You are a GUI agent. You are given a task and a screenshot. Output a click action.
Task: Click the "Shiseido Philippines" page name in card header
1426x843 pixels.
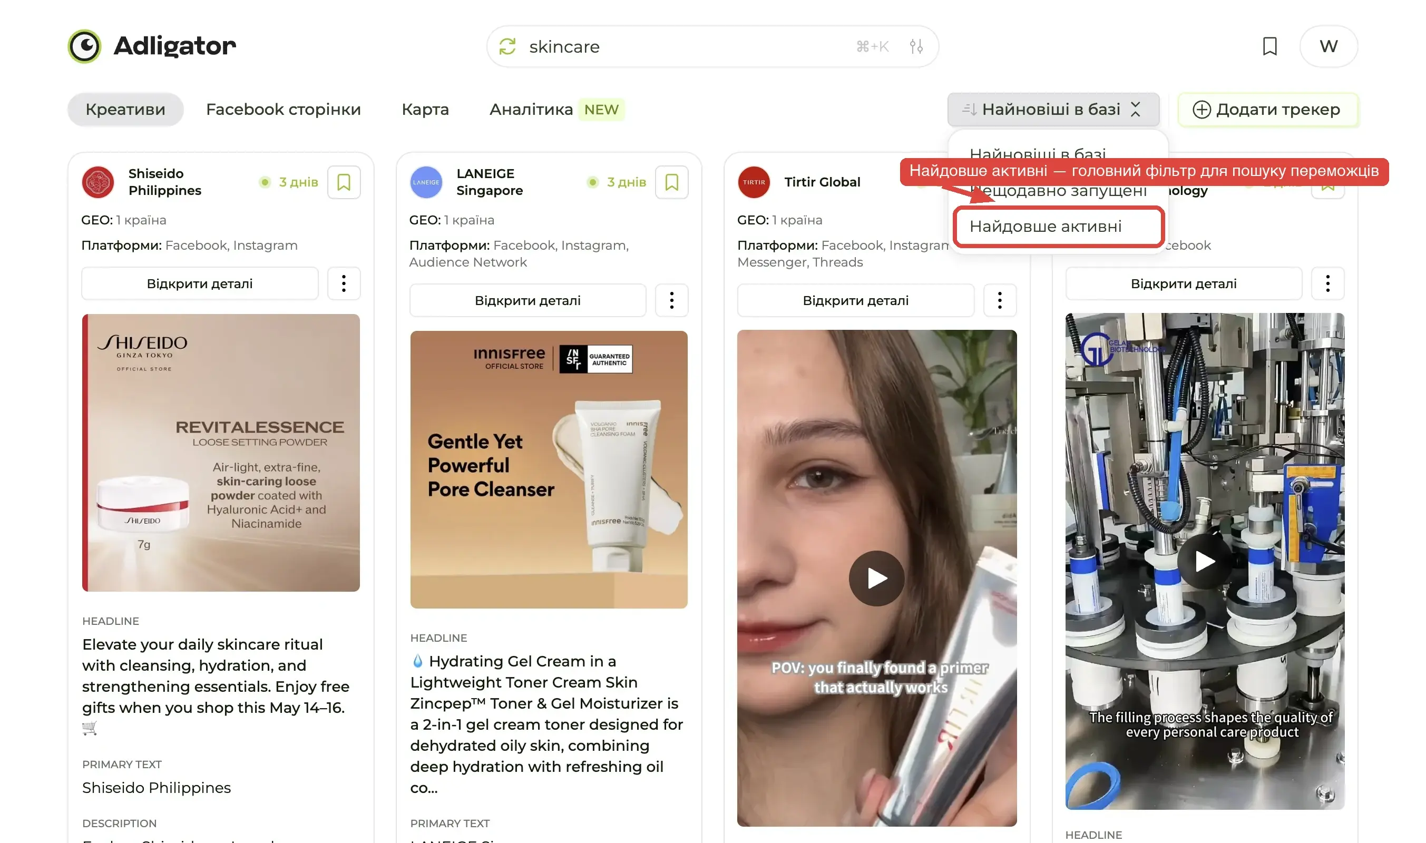165,182
